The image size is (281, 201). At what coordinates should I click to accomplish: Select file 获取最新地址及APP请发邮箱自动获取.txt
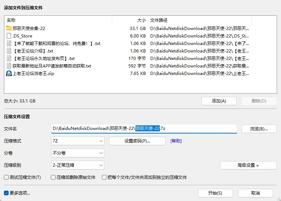52,66
